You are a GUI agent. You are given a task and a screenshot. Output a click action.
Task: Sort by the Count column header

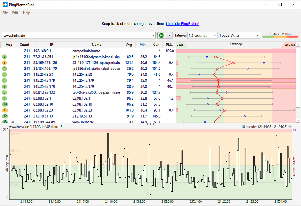point(24,45)
